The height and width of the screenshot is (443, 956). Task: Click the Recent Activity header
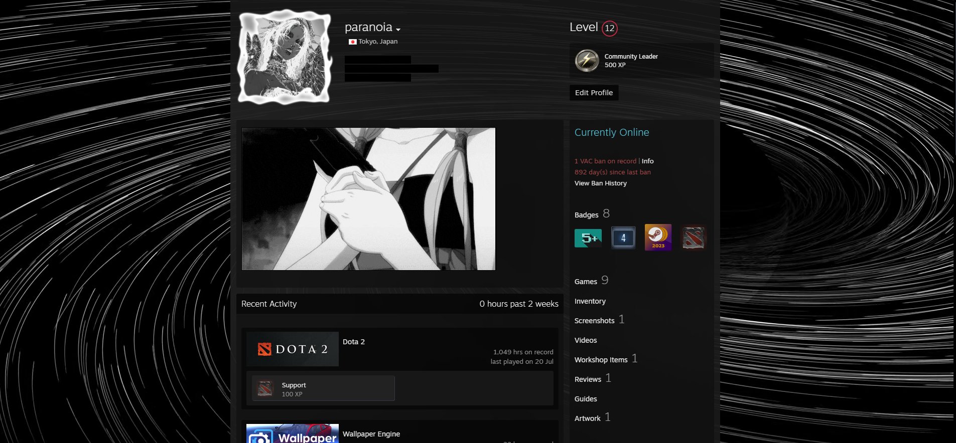[x=269, y=304]
